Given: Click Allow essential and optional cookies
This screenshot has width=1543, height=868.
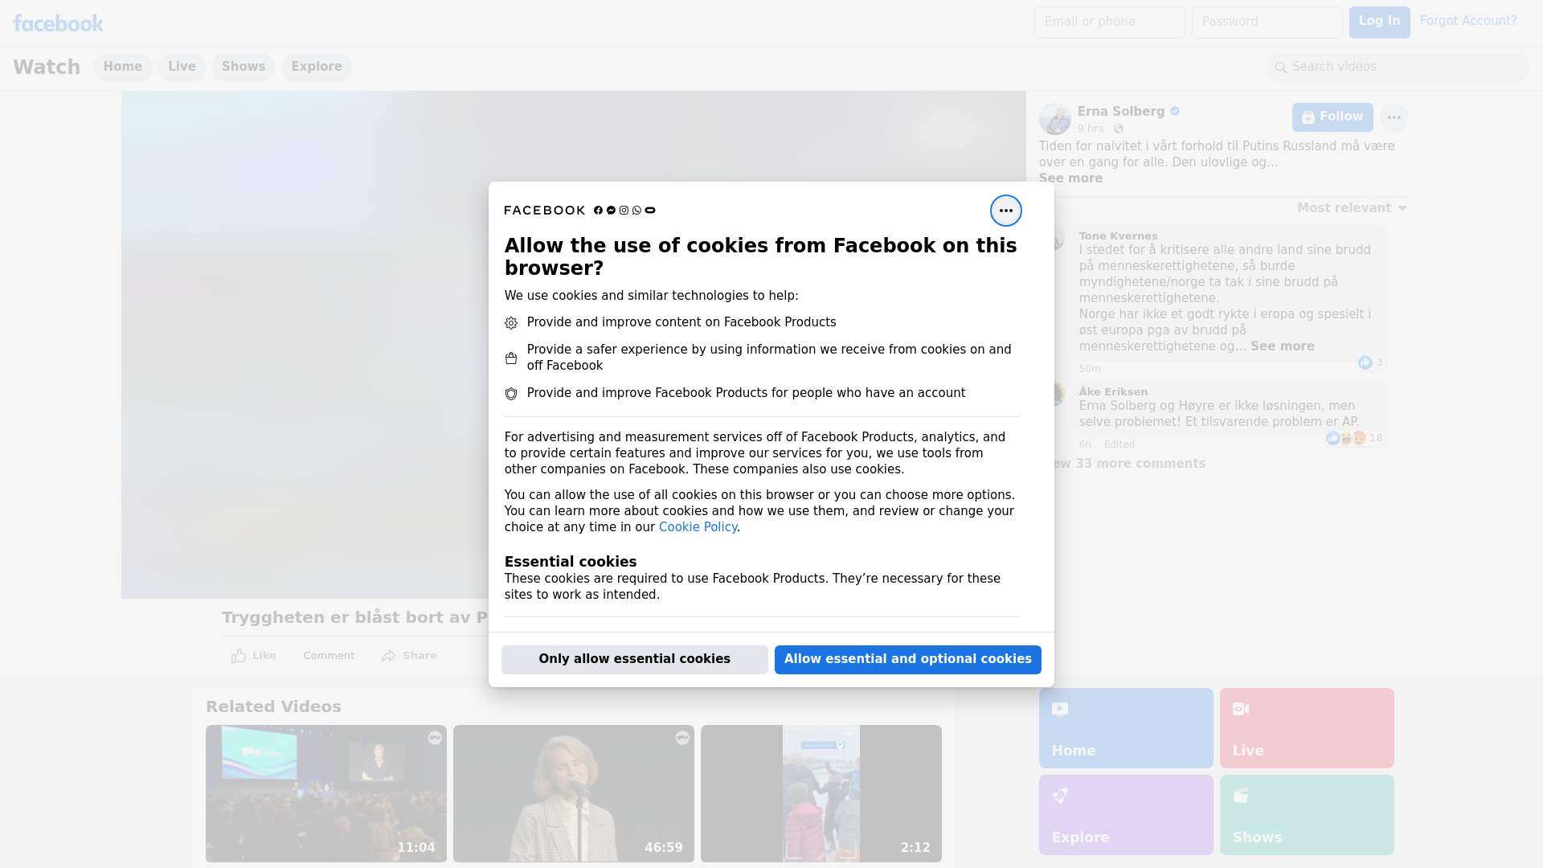Looking at the screenshot, I should 908,659.
